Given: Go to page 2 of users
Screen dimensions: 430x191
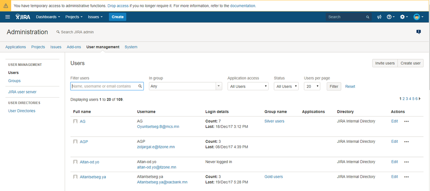Looking at the screenshot, I should 404,99.
